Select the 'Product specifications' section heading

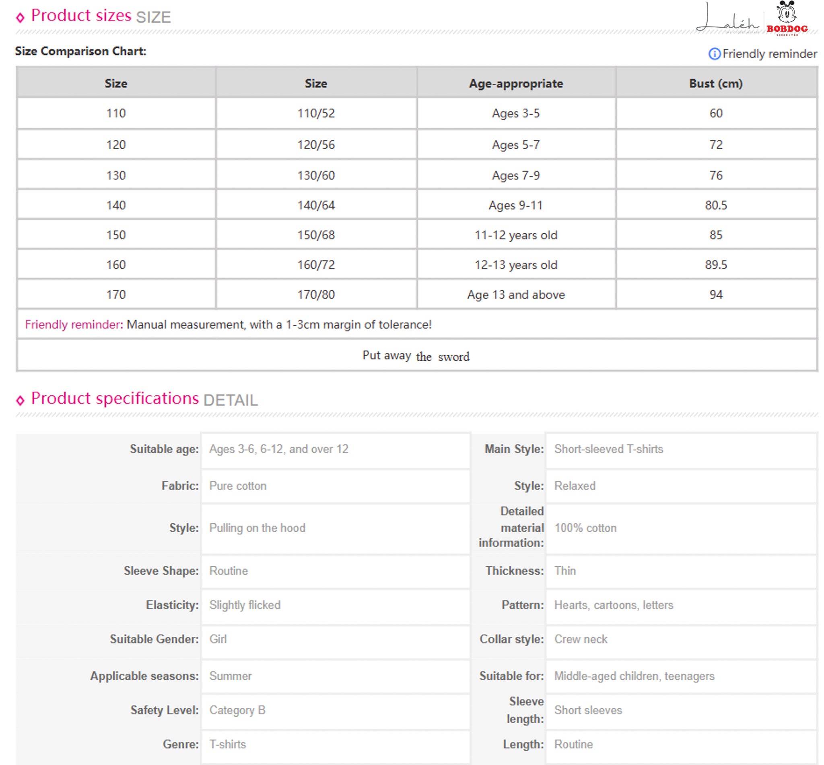(115, 398)
